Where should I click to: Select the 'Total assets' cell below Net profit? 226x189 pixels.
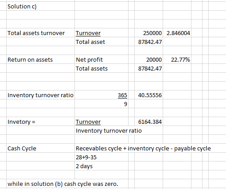[x=101, y=68]
